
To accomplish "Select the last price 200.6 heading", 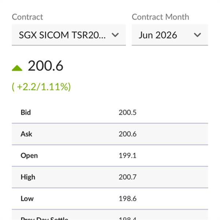I will point(45,66).
